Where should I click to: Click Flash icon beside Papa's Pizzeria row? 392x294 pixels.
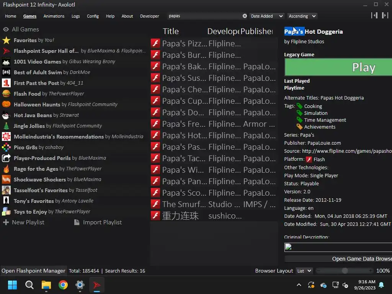(x=155, y=43)
